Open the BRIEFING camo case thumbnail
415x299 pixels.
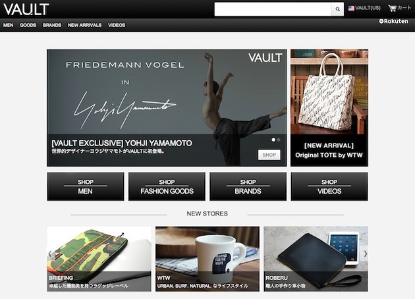click(x=99, y=259)
